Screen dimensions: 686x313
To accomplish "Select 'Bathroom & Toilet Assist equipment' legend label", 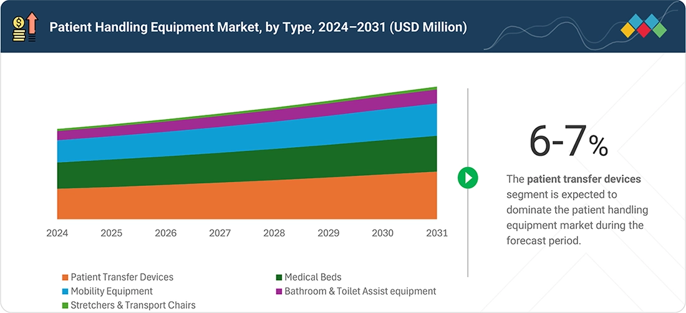I will click(x=360, y=291).
